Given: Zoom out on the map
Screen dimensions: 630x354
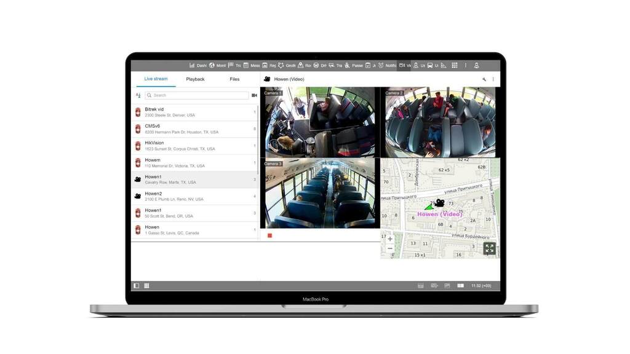Looking at the screenshot, I should pyautogui.click(x=390, y=249).
